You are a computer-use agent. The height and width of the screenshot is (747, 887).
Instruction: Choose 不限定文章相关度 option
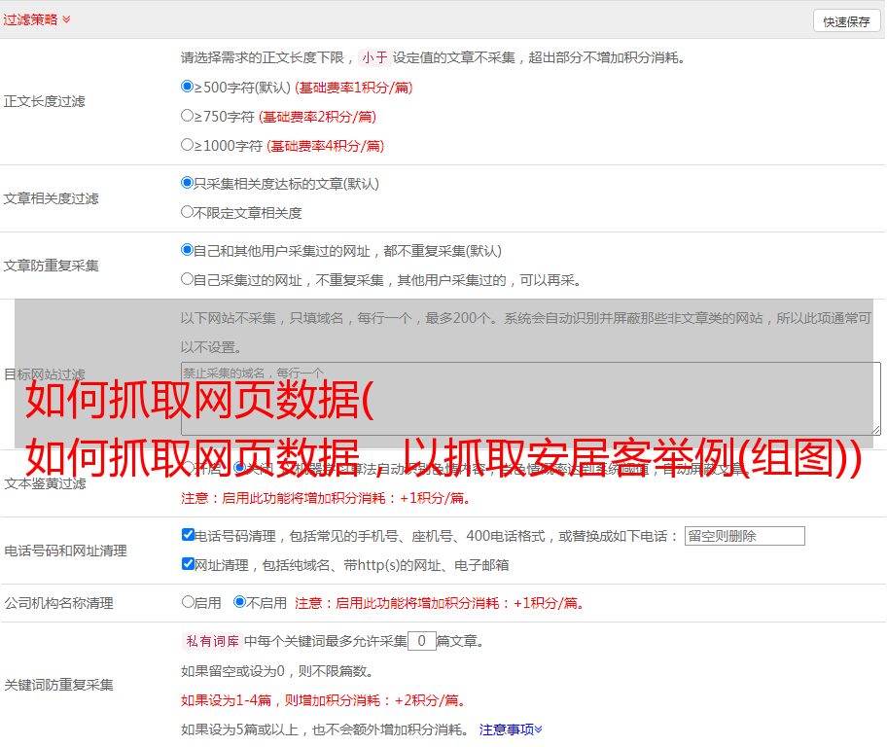(188, 212)
